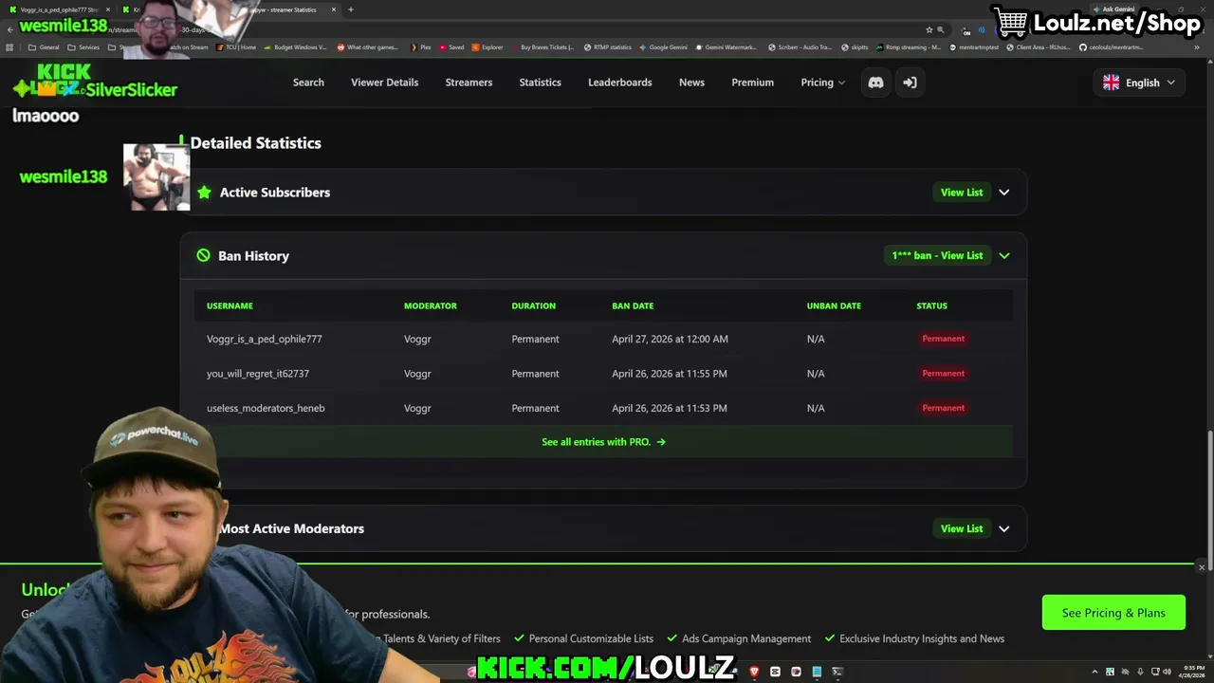Click the UNBAN DATE column header

click(x=834, y=305)
